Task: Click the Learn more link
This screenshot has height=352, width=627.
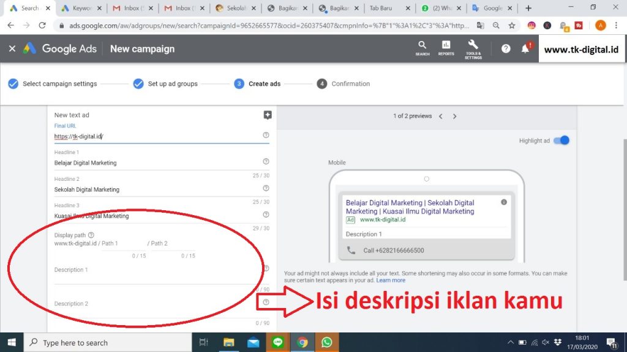Action: pos(391,280)
